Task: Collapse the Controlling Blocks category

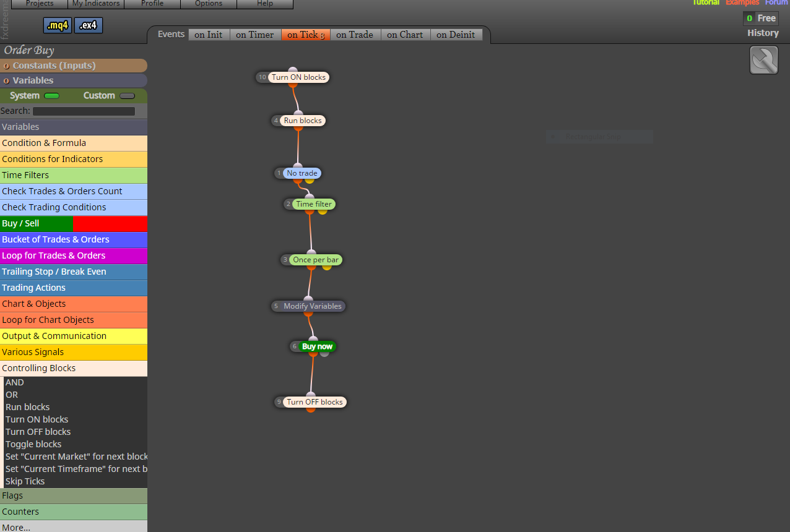Action: coord(74,368)
